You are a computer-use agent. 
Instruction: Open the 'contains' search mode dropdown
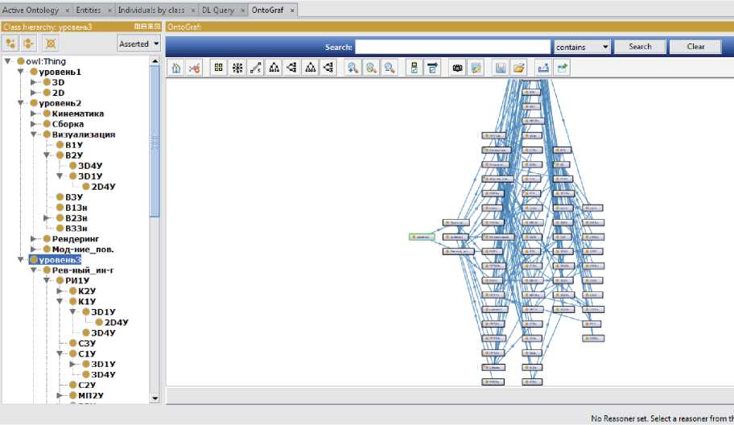(582, 47)
